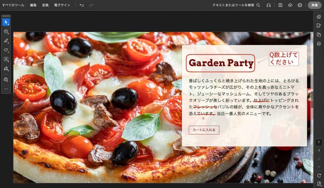Open the find text tool in left toolbar
324x188 pixels.
coord(6,80)
